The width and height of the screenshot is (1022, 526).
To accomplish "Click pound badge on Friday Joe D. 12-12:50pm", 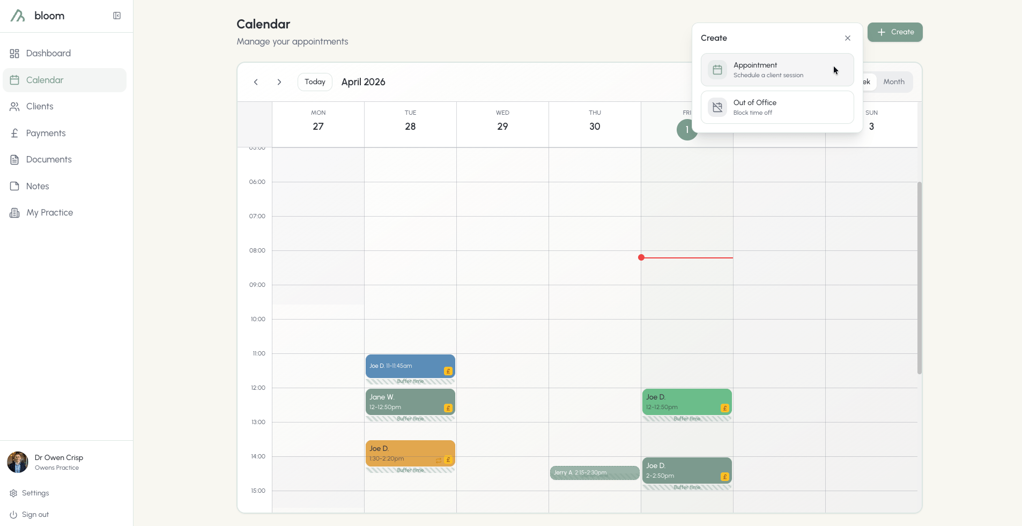I will click(725, 408).
